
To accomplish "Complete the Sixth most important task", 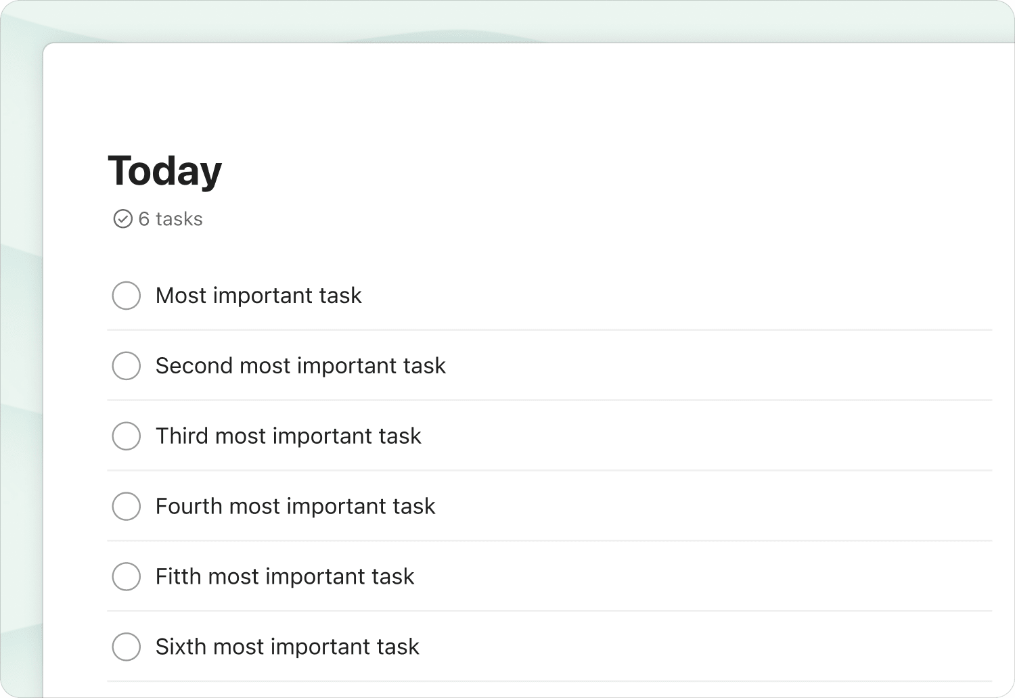I will [126, 647].
